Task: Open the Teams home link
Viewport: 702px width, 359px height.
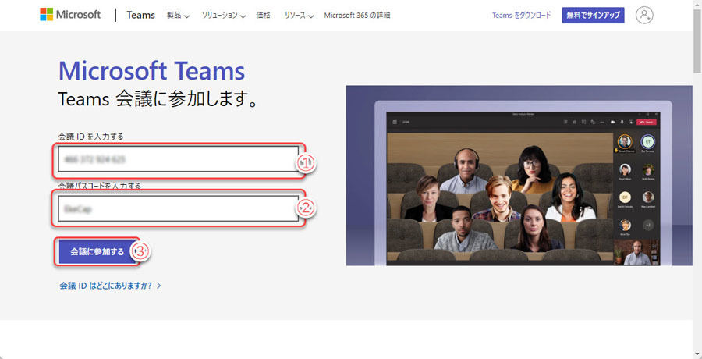Action: click(140, 16)
